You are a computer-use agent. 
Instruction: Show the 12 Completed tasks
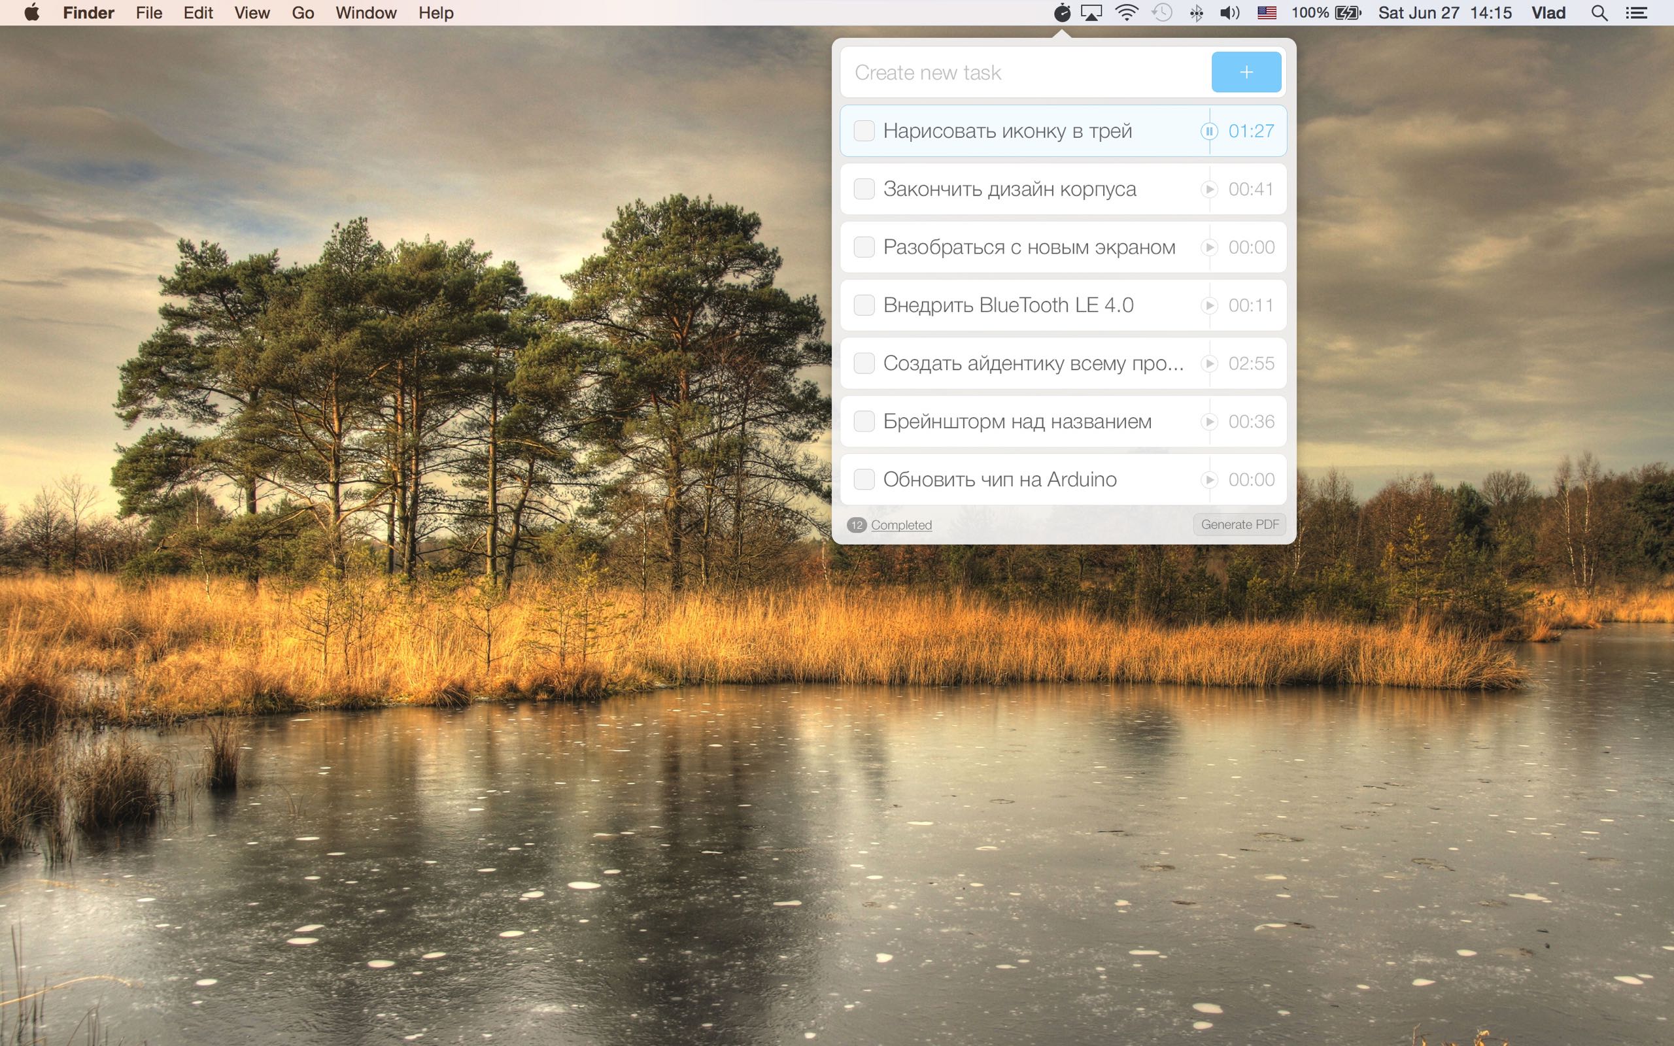(x=900, y=525)
